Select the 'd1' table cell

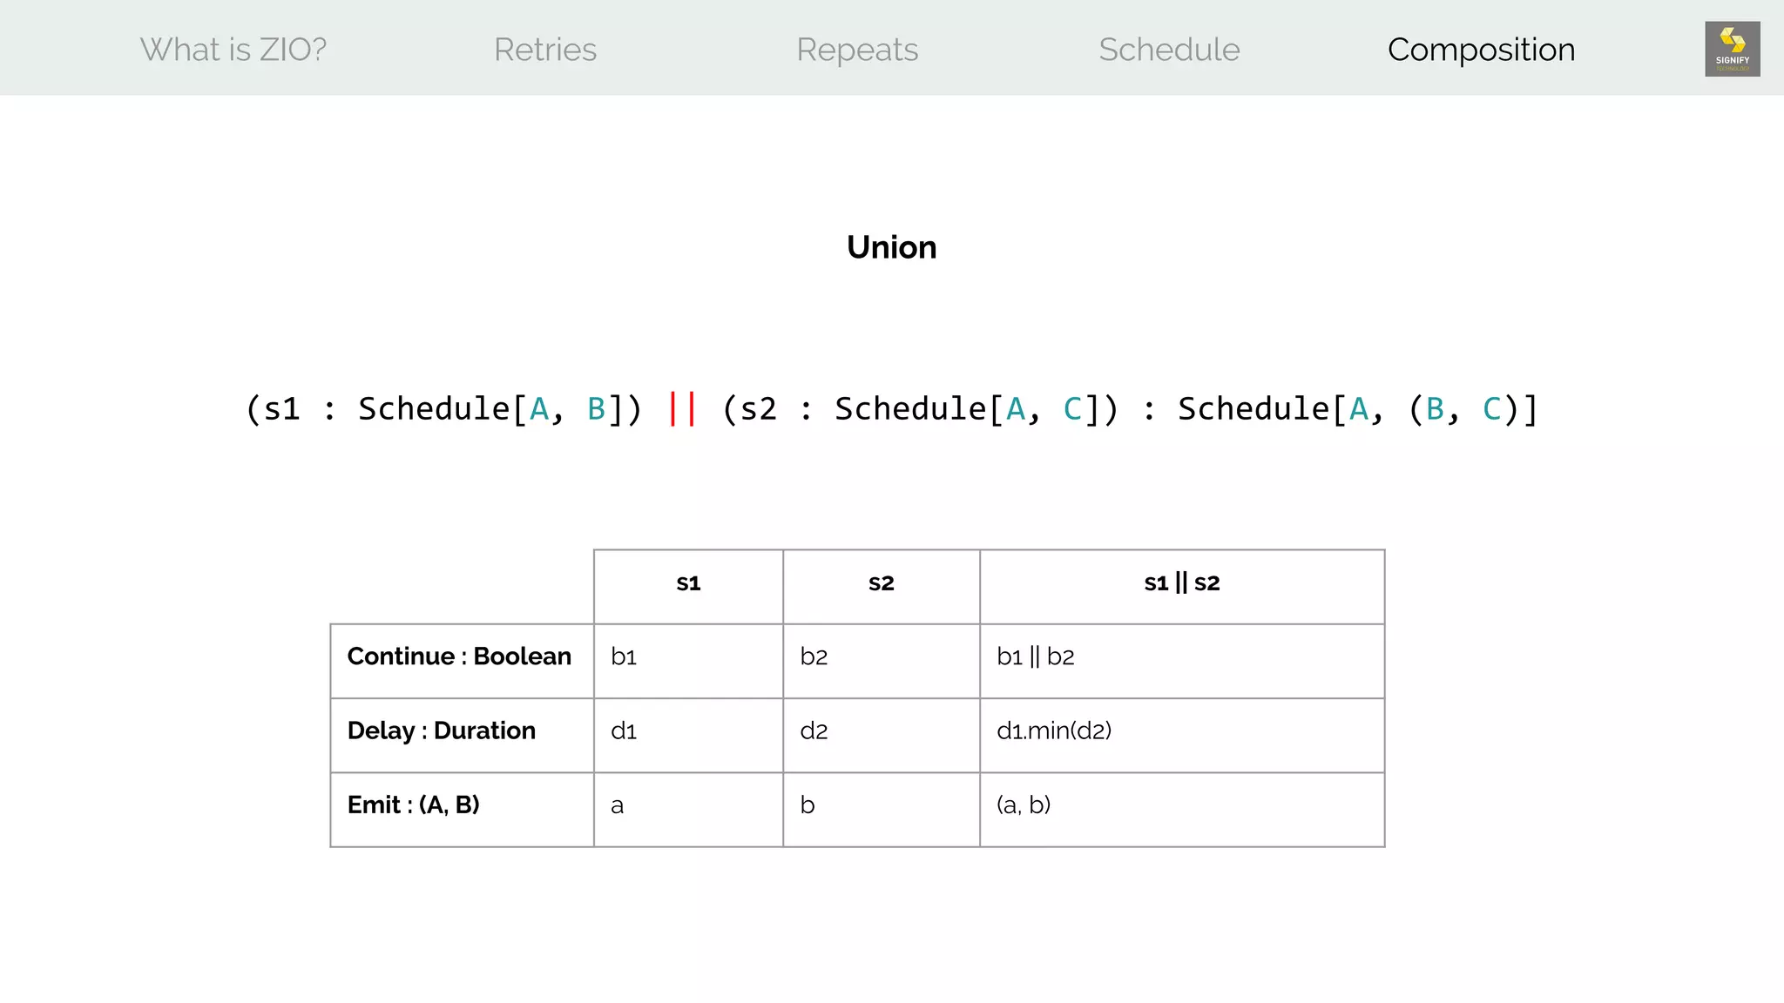(688, 735)
